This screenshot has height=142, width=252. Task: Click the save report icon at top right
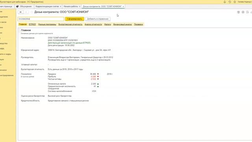[x=239, y=12]
